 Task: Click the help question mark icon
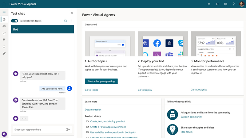[233, 4]
